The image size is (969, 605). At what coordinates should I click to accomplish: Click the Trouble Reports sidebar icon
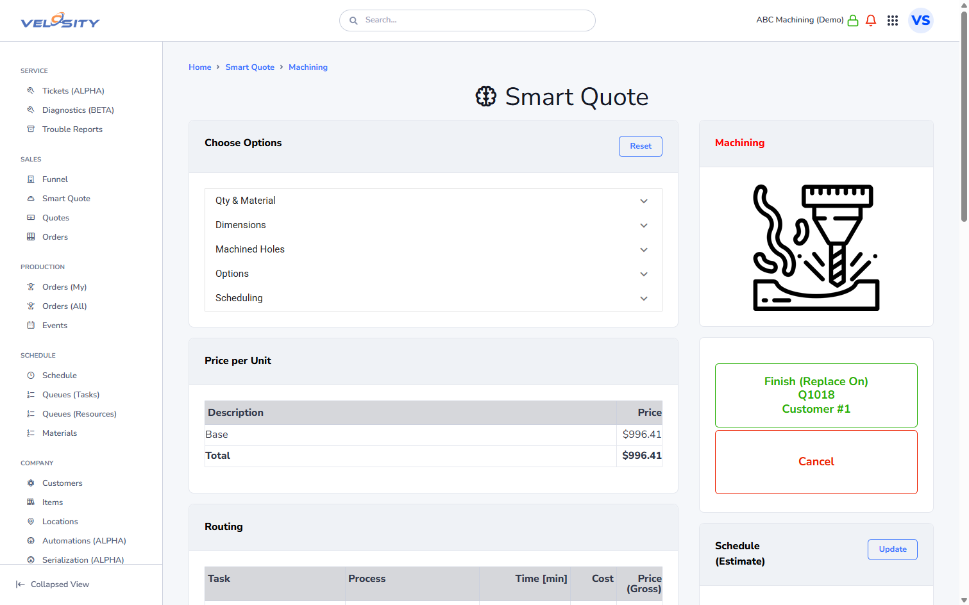pos(31,129)
